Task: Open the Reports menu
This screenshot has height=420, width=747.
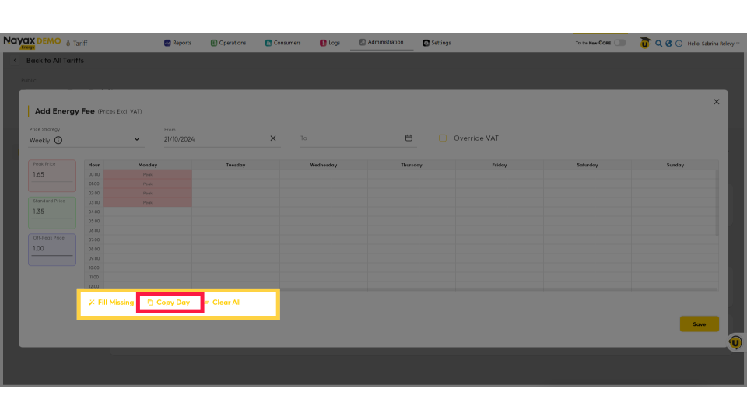Action: (x=177, y=43)
